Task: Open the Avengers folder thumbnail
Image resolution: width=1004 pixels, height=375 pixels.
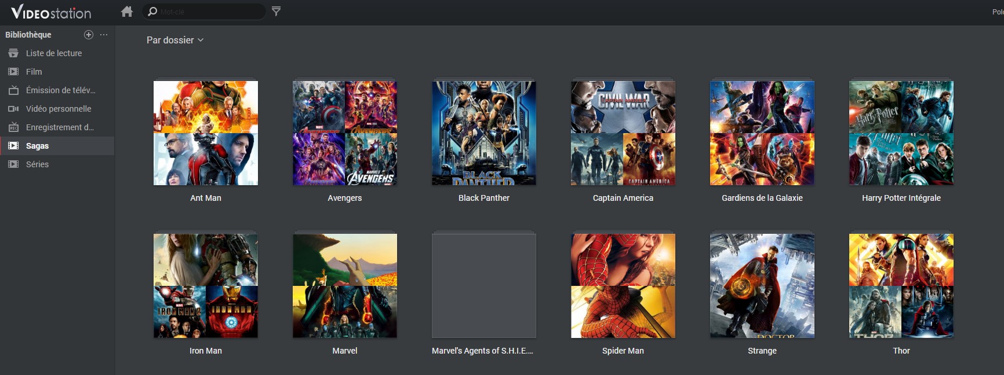Action: tap(345, 133)
